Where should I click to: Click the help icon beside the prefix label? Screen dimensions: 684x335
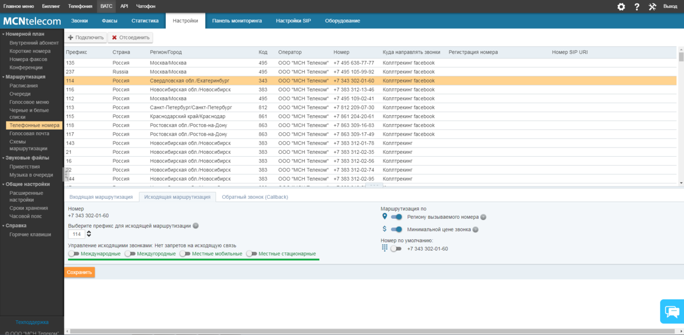coord(196,226)
